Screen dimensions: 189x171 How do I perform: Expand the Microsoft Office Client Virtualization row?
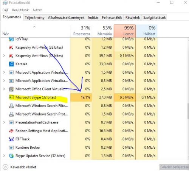[4, 89]
